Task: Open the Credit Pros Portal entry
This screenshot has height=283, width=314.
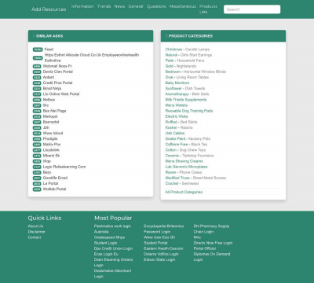Action: coord(57,83)
